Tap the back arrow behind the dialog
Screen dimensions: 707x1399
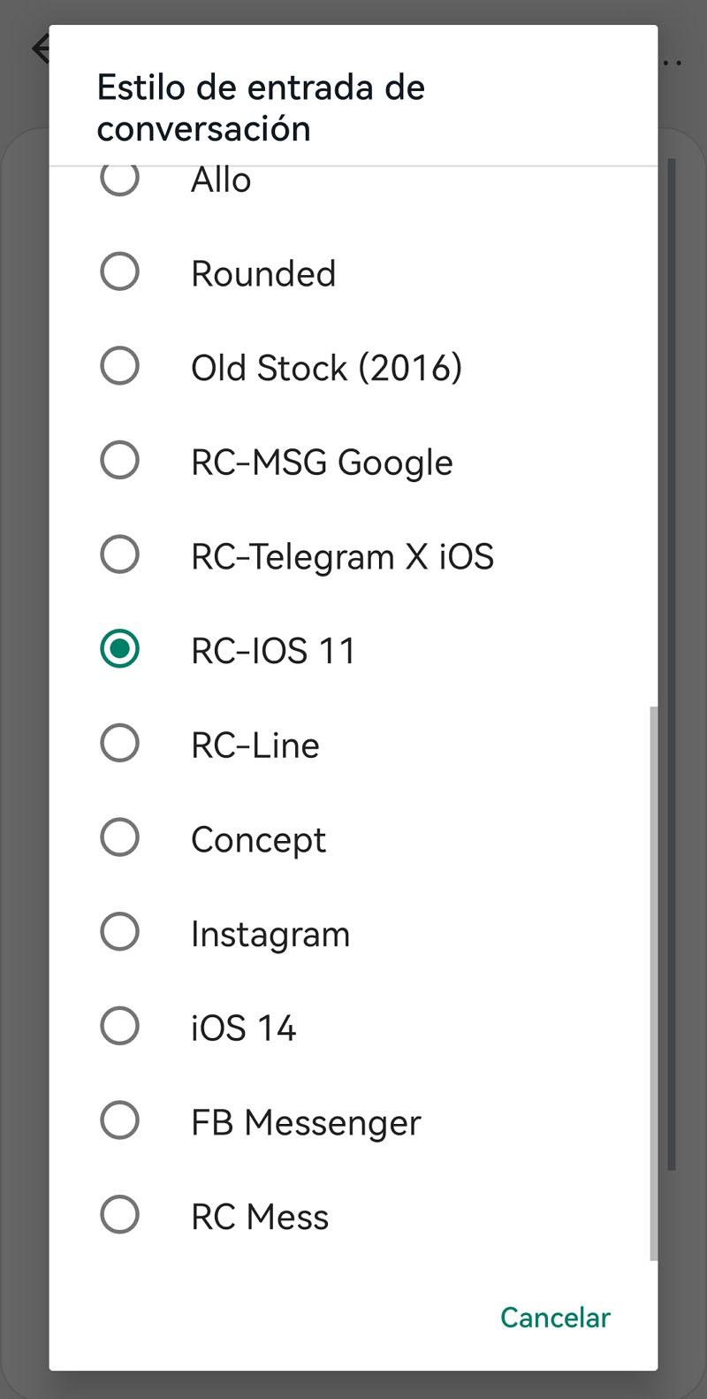click(x=40, y=48)
